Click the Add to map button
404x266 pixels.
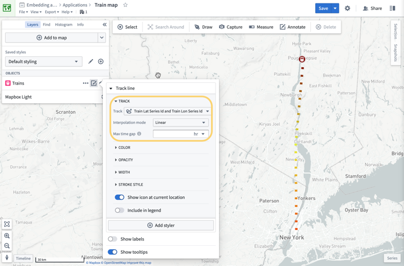tap(52, 38)
